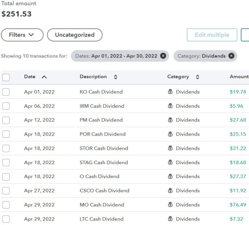The image size is (249, 225).
Task: Tick checkbox for CSCO Cash Dividend
Action: pos(6,191)
